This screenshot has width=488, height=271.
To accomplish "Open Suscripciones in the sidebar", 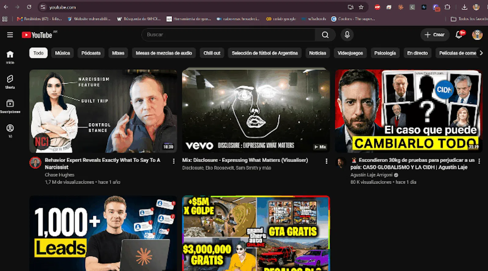I will click(10, 106).
